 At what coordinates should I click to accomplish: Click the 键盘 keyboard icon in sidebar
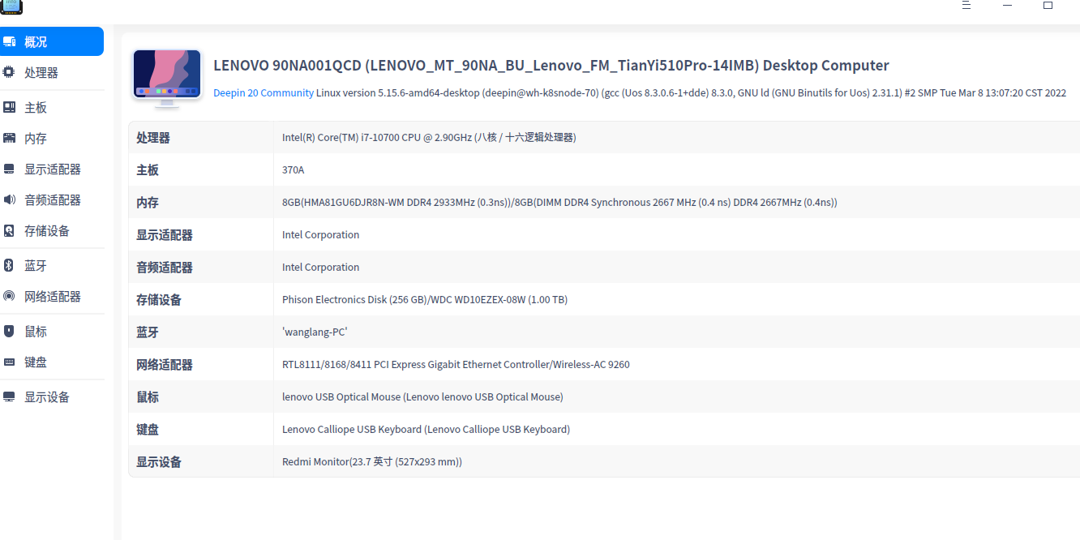point(10,362)
